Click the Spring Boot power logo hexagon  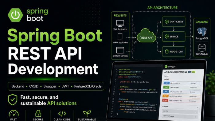pos(15,15)
